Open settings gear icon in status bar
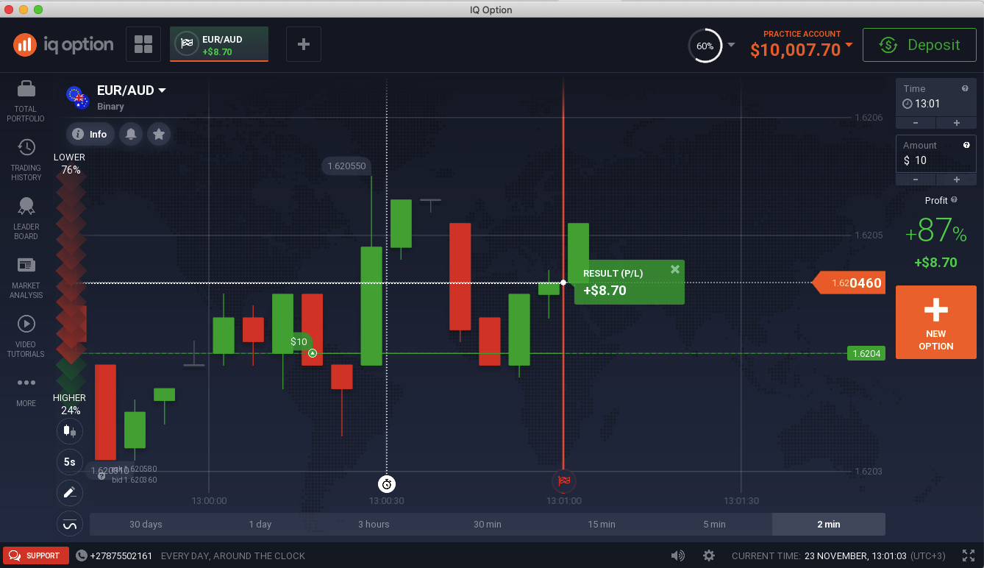The width and height of the screenshot is (984, 568). coord(709,555)
